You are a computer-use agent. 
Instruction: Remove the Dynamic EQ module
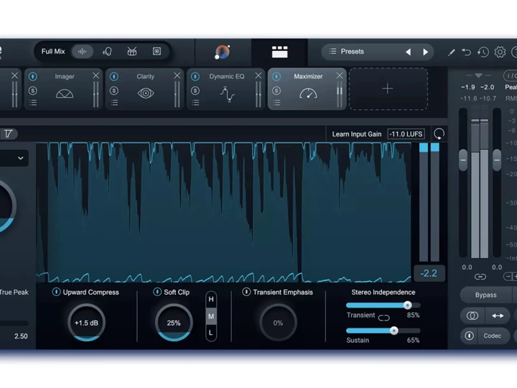[258, 75]
